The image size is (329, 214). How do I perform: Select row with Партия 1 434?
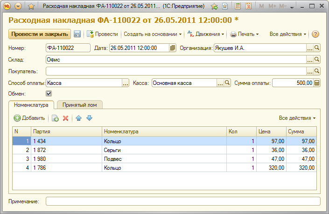[x=164, y=141]
